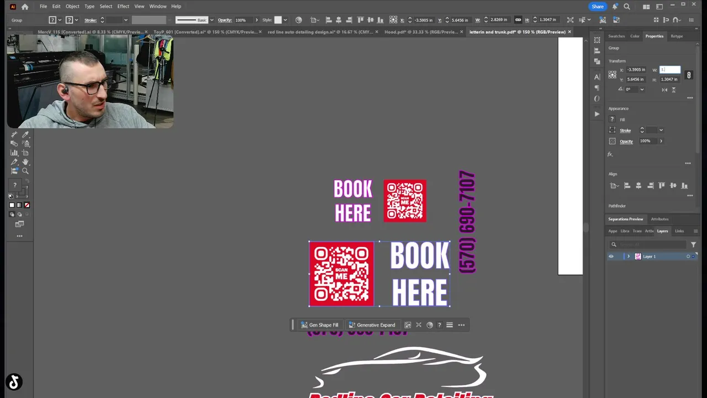This screenshot has width=707, height=398.
Task: Click the fx effects icon
Action: coord(610,155)
